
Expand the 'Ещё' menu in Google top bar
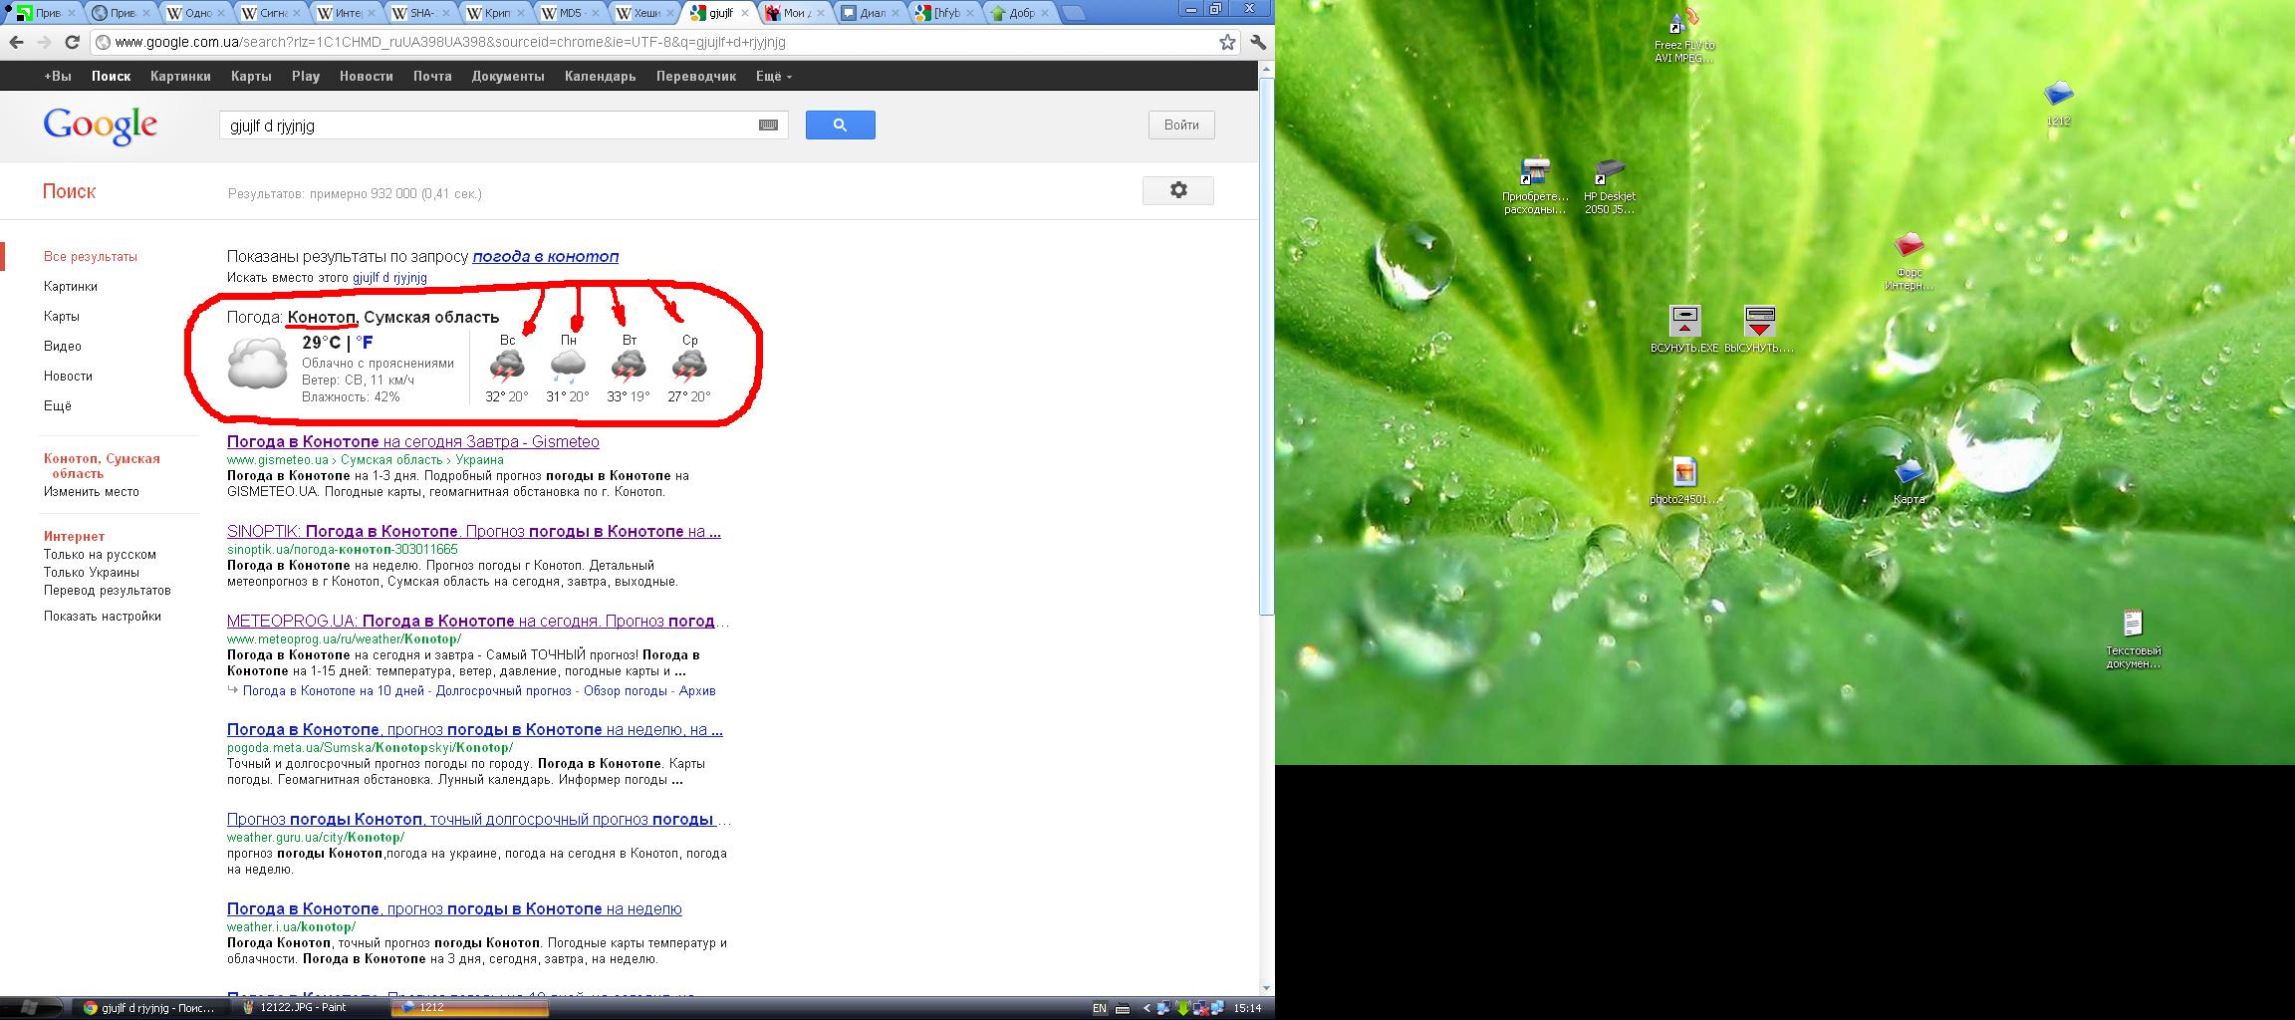[x=774, y=76]
